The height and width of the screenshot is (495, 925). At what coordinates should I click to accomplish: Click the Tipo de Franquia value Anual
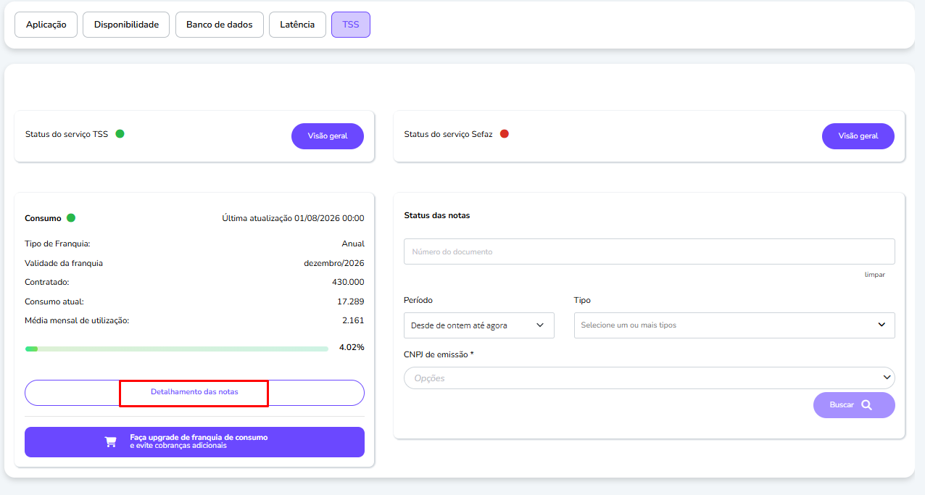353,244
